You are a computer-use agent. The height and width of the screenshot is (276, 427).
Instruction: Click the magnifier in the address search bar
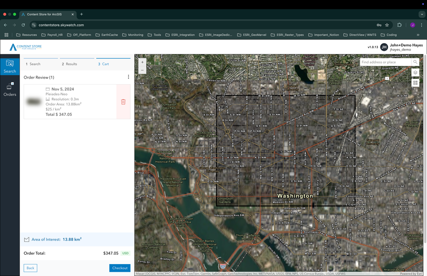click(415, 62)
